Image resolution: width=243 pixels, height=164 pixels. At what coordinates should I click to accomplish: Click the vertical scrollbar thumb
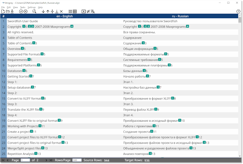(x=240, y=20)
